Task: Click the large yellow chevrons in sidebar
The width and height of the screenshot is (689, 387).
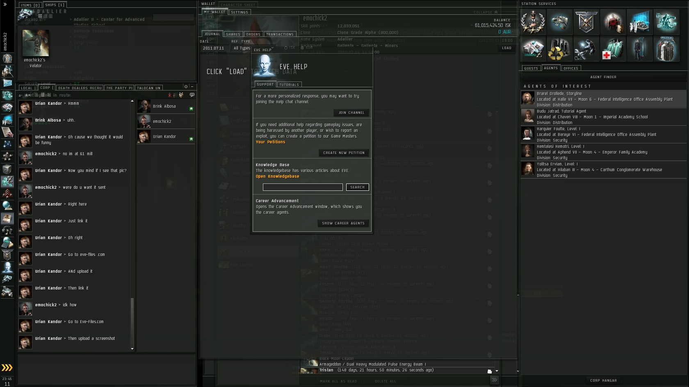Action: tap(7, 367)
